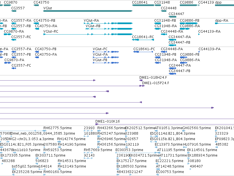
Task: Click the CG44139 gene label
Action: 206,2
